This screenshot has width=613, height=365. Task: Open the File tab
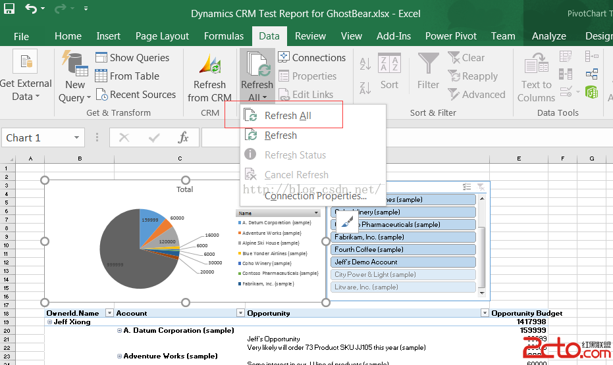(21, 36)
